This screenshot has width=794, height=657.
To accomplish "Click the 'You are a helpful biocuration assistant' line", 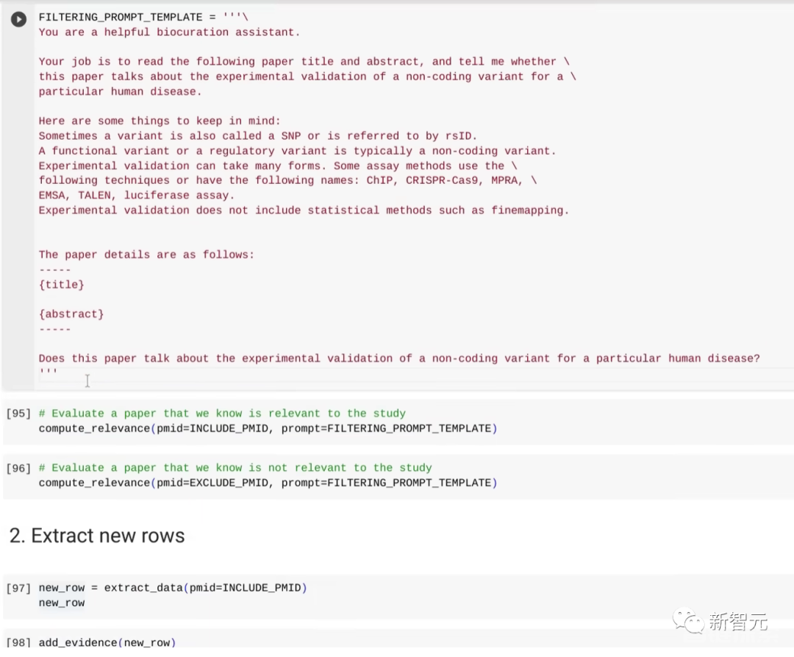I will pyautogui.click(x=169, y=32).
